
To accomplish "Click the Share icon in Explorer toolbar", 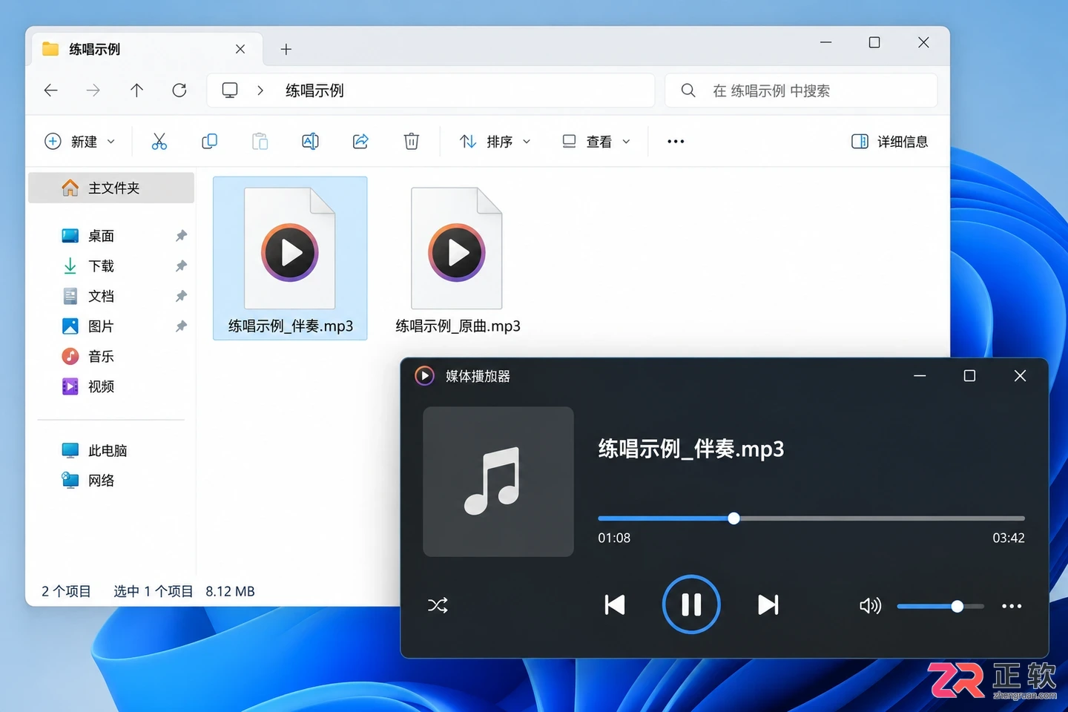I will (x=360, y=141).
